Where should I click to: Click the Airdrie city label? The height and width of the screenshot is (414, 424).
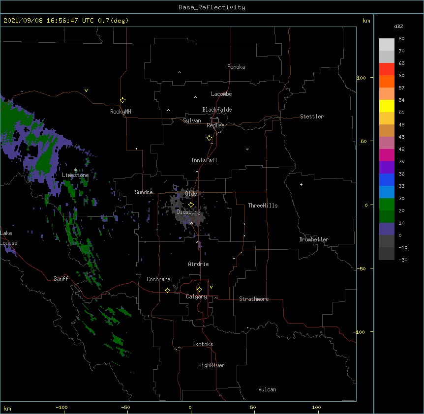[198, 264]
